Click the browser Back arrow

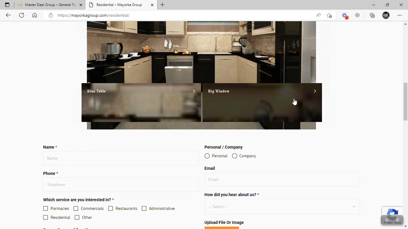coord(8,15)
